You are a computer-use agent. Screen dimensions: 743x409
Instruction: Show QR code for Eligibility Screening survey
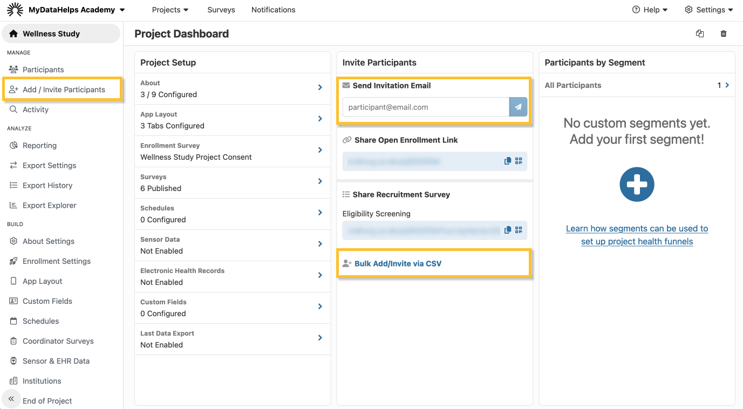point(519,230)
